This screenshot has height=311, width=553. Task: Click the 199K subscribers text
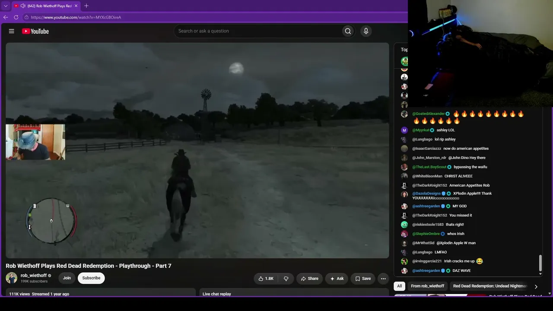[x=34, y=281]
